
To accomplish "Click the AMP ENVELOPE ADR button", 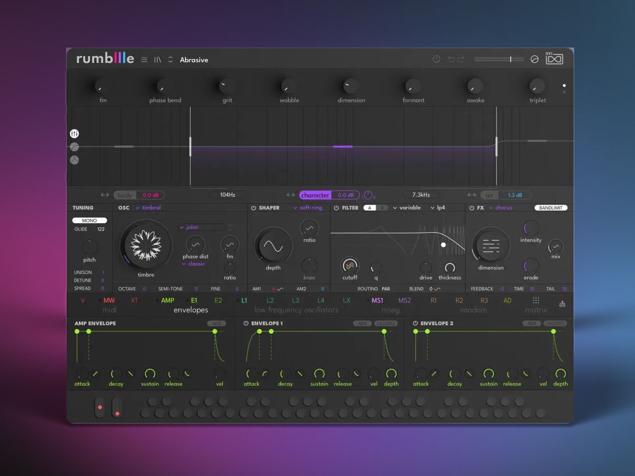I will [216, 323].
